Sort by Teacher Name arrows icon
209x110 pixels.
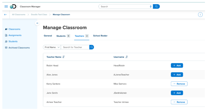pos(64,57)
